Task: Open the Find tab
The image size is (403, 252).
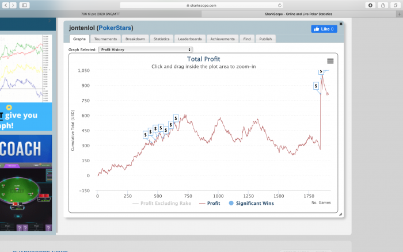Action: [x=247, y=39]
